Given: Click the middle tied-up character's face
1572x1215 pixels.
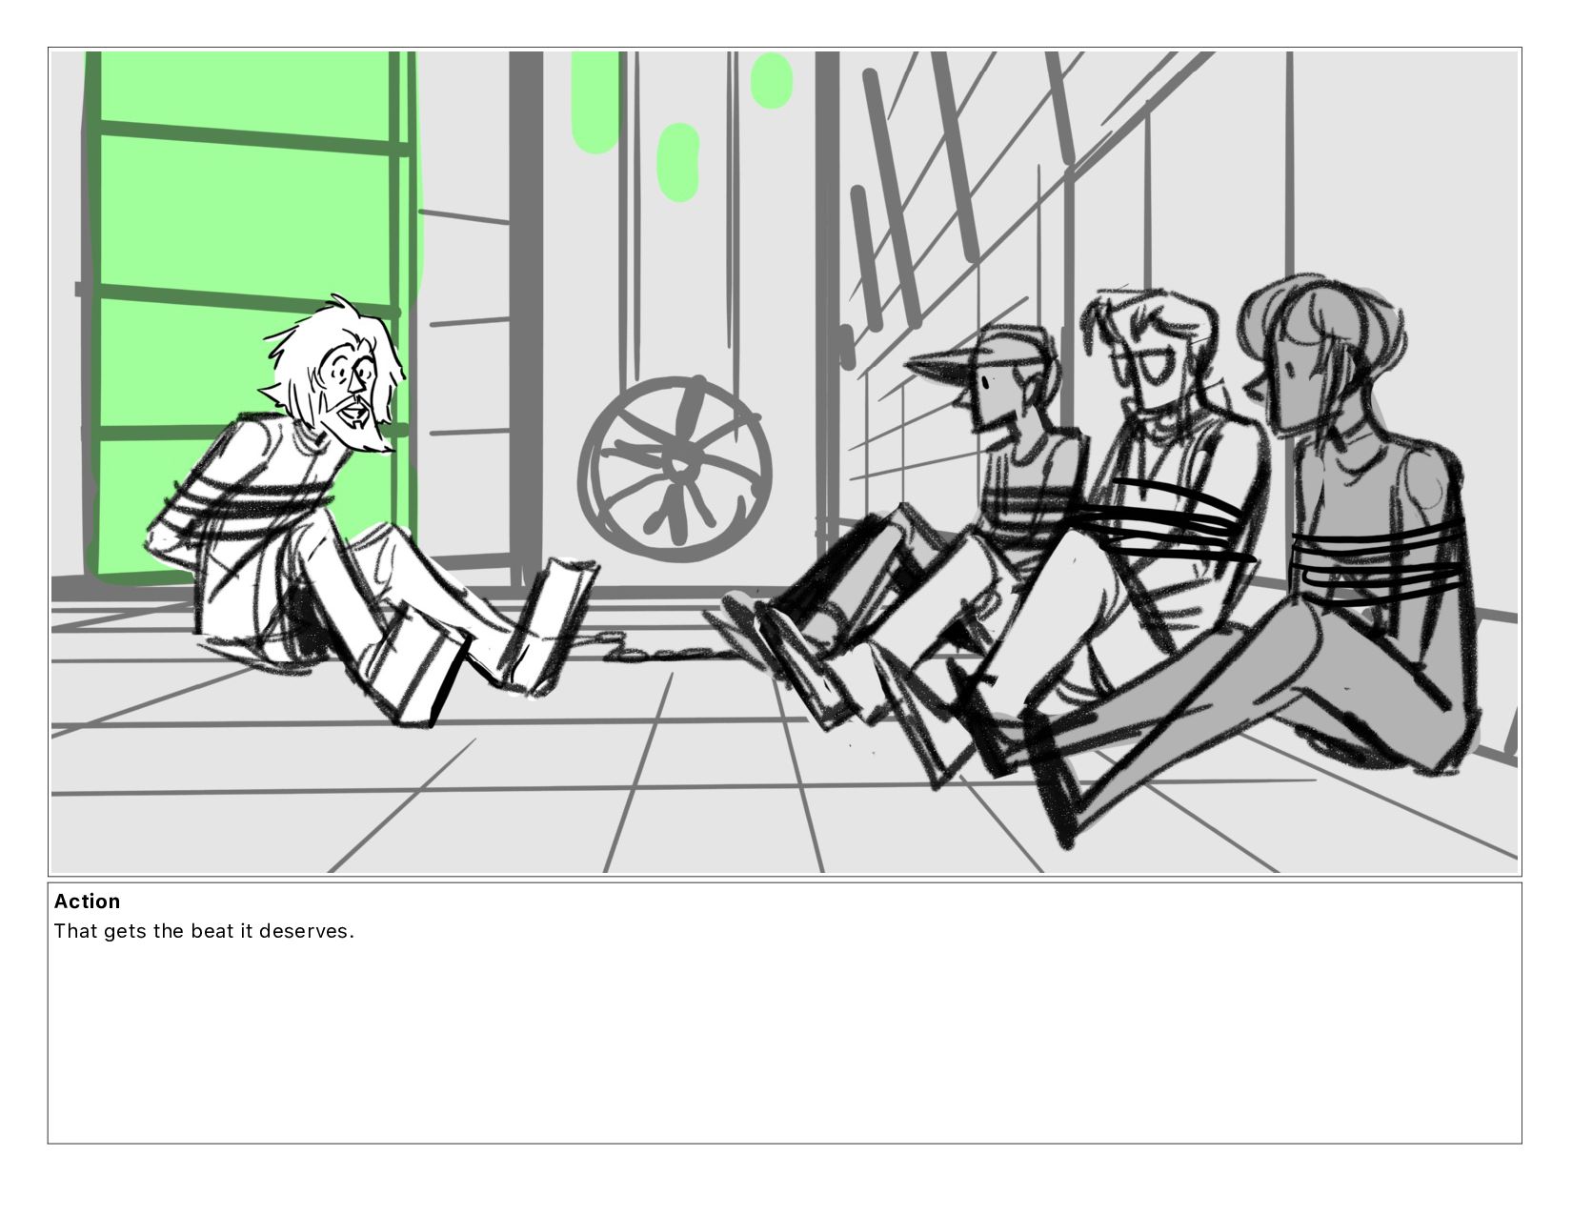Looking at the screenshot, I should pos(1156,367).
